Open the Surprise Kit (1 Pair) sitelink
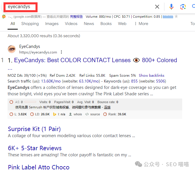The height and width of the screenshot is (172, 195). (x=34, y=129)
